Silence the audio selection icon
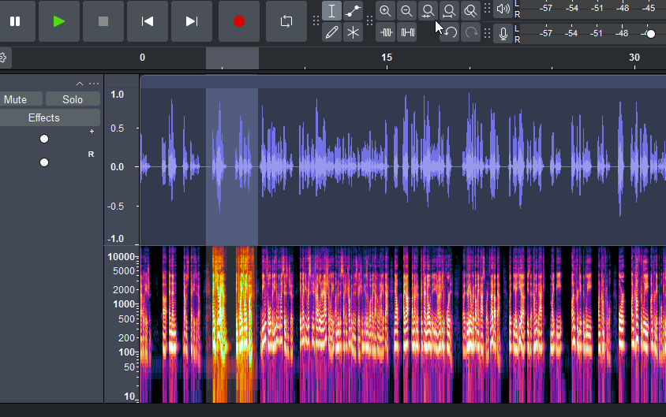The image size is (666, 417). coord(407,32)
